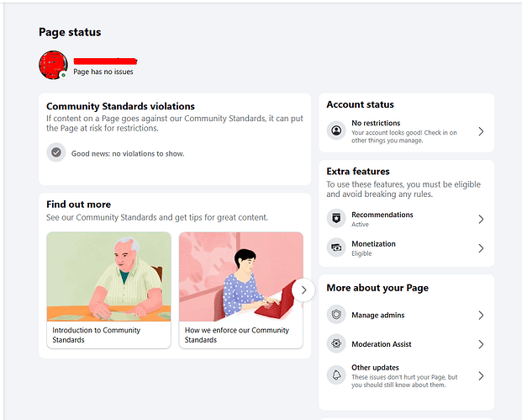The image size is (522, 420).
Task: Open the Manage admins label
Action: [x=378, y=315]
